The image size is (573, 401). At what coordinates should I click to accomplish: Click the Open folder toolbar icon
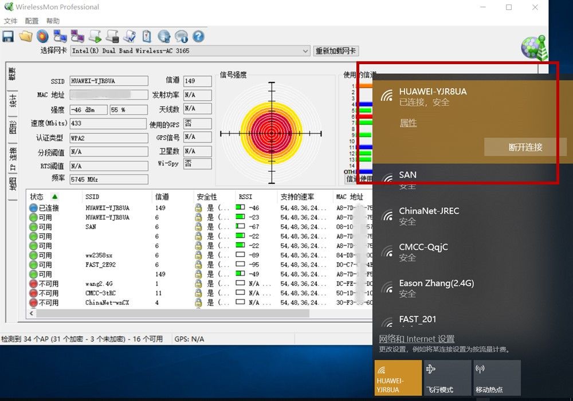[26, 37]
